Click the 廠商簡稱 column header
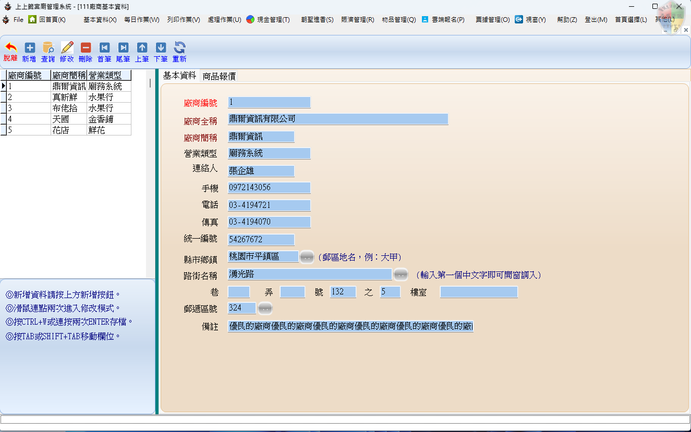This screenshot has height=432, width=691. (69, 76)
